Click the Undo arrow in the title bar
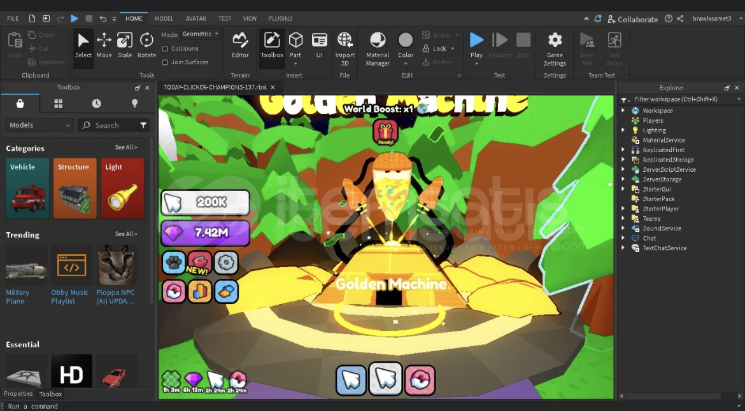 [x=103, y=18]
